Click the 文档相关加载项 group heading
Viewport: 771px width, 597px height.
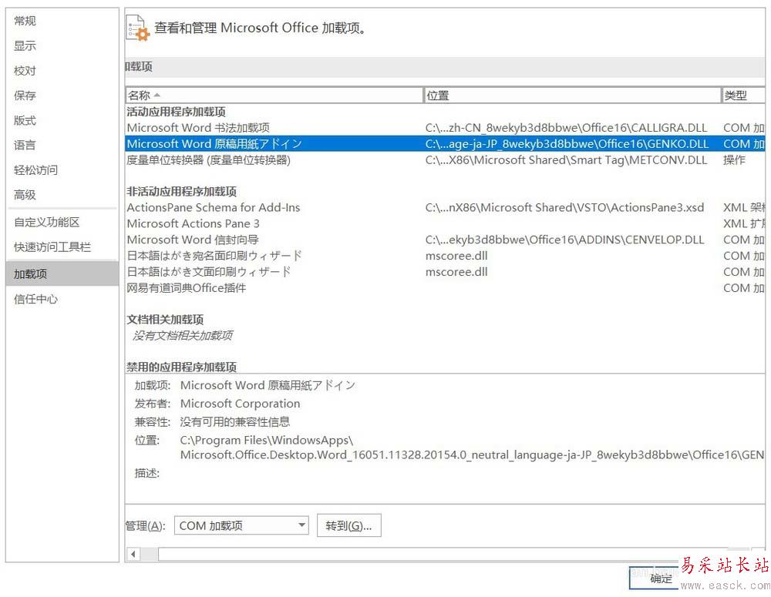[x=165, y=320]
